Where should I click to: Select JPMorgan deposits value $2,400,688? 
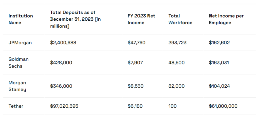pos(63,43)
